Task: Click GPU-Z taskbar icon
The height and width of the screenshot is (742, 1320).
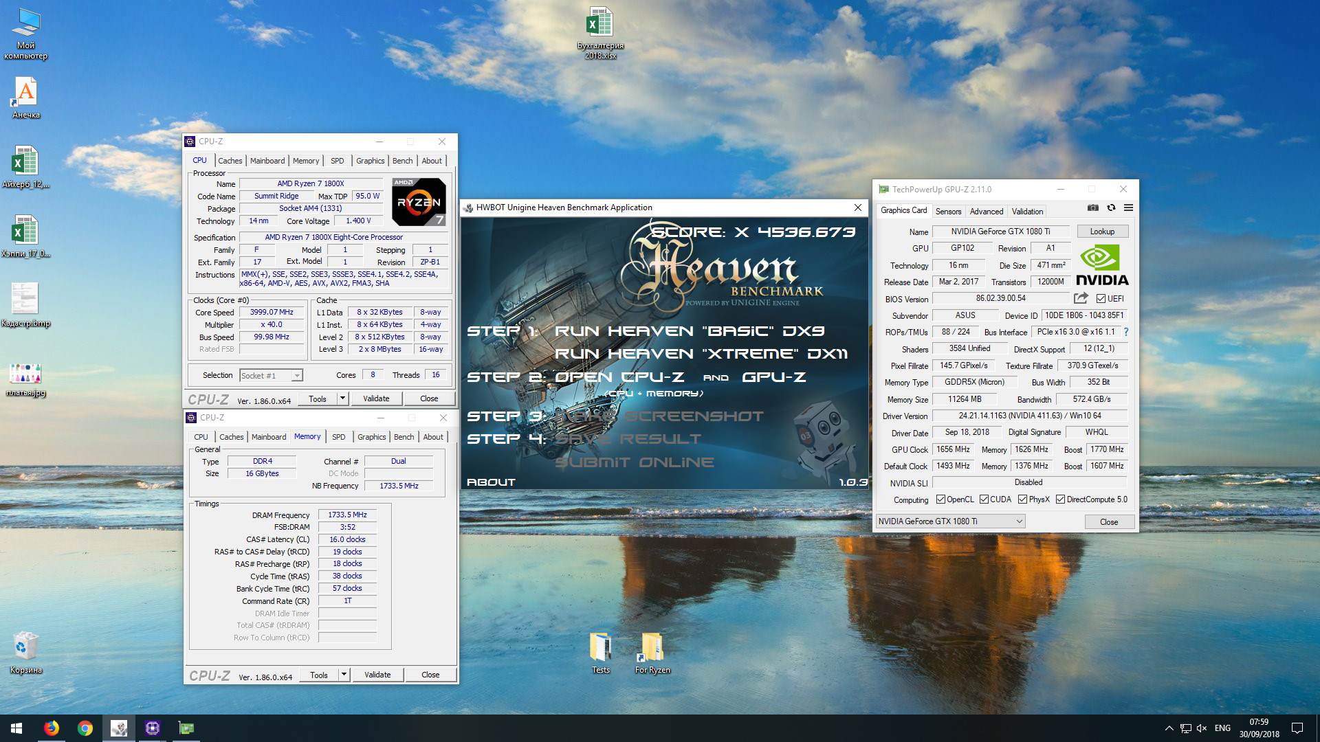Action: tap(186, 728)
